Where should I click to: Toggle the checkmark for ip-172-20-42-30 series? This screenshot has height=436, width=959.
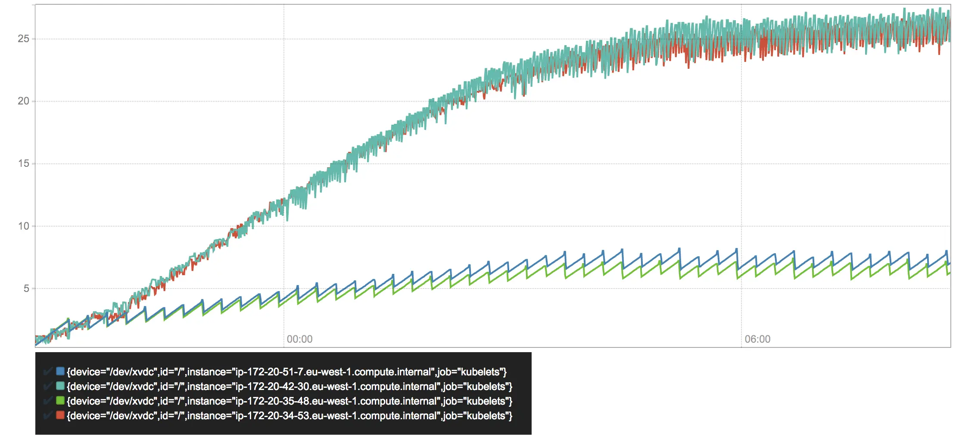[x=47, y=387]
